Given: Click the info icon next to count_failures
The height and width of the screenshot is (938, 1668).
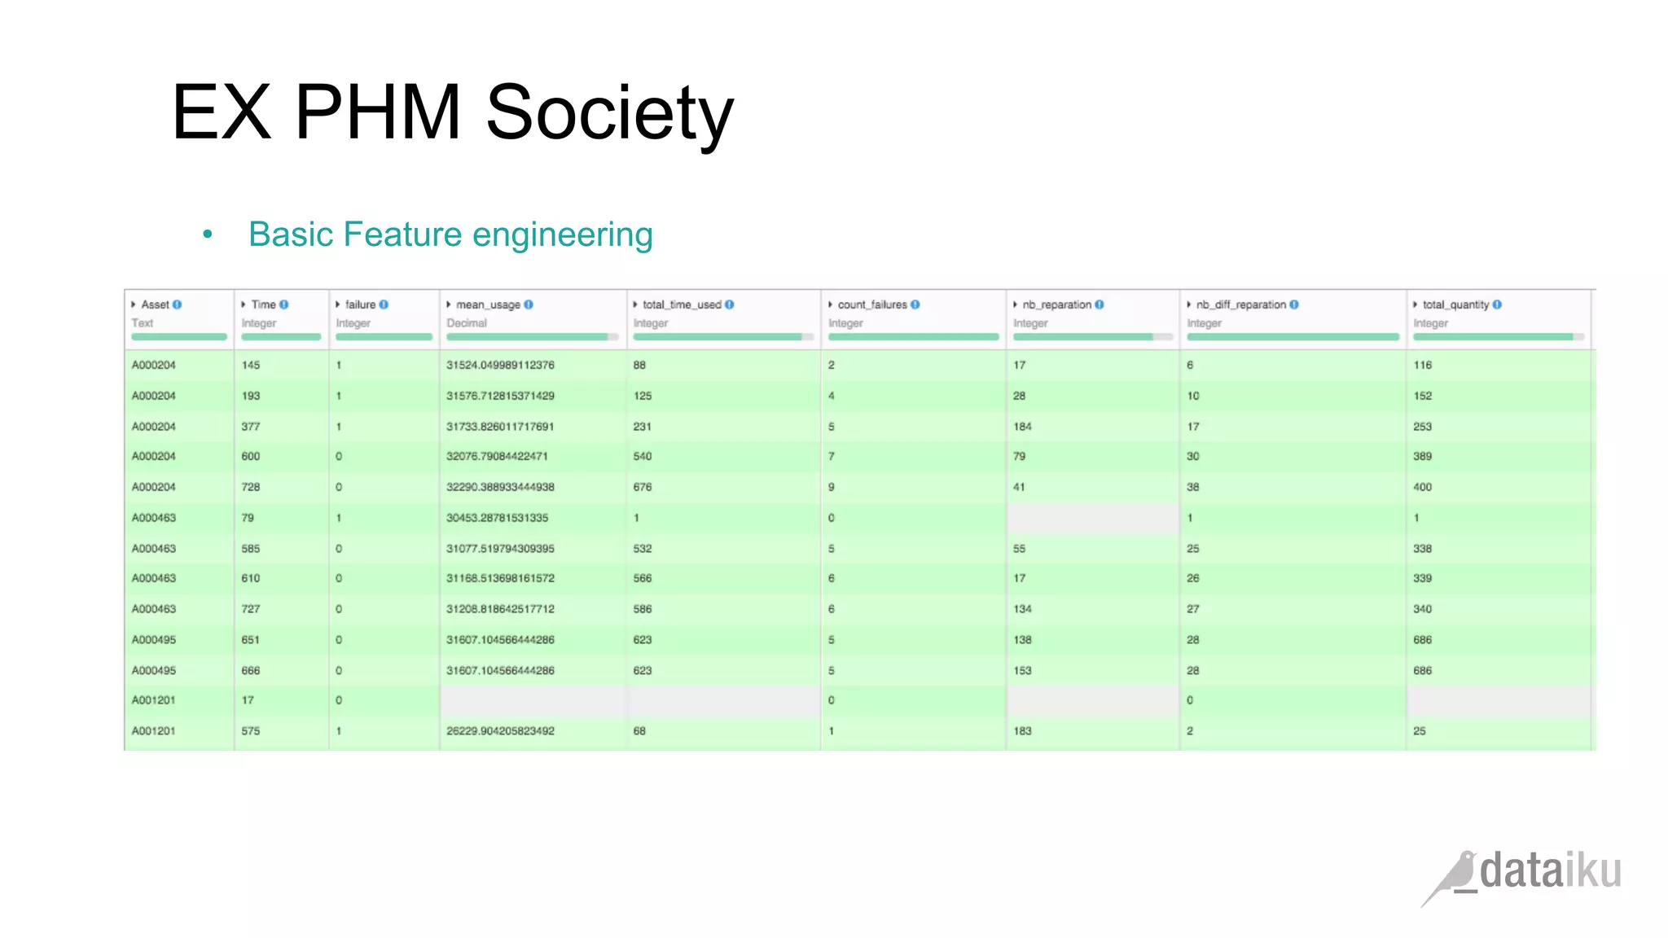Looking at the screenshot, I should pos(915,305).
